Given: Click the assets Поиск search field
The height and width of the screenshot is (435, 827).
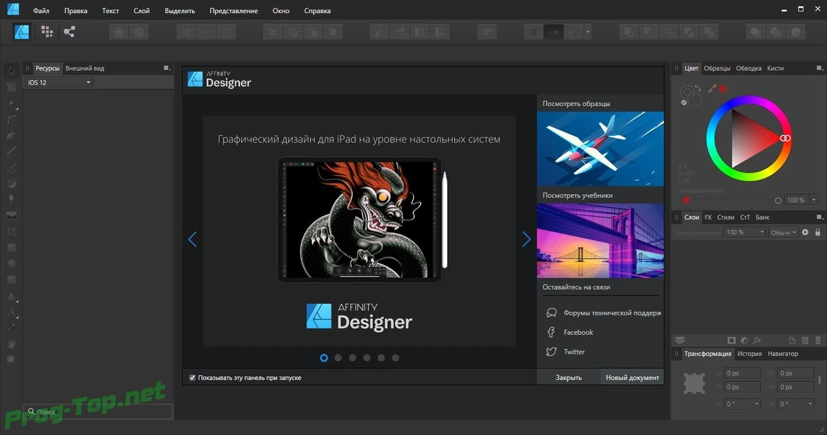Looking at the screenshot, I should [x=96, y=412].
